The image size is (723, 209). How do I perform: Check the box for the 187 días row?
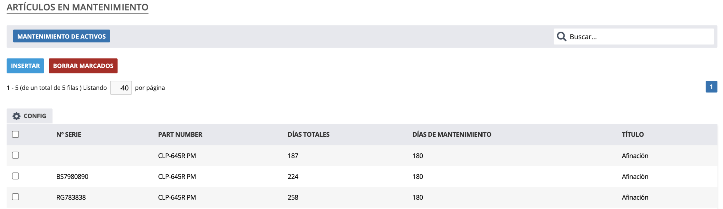15,155
